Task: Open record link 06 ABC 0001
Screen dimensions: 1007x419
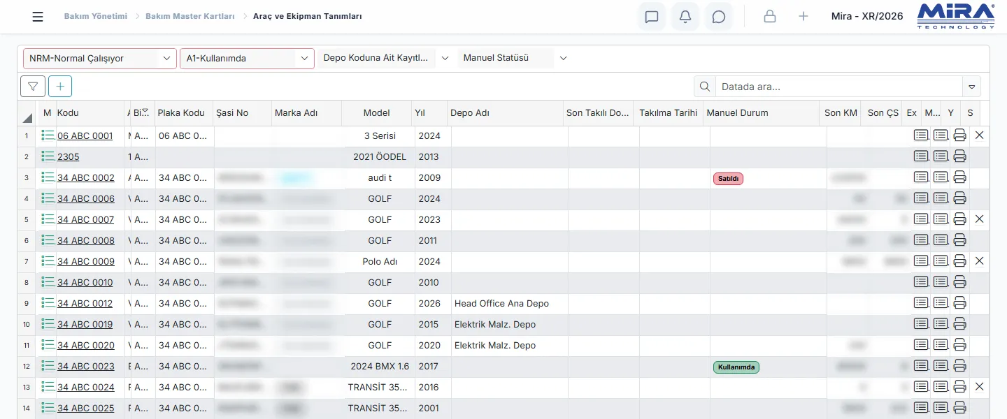Action: pyautogui.click(x=85, y=136)
